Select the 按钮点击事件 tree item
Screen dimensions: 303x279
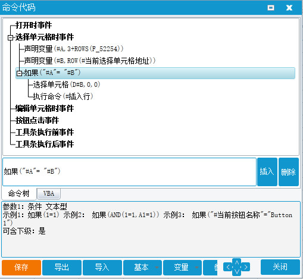pyautogui.click(x=38, y=120)
